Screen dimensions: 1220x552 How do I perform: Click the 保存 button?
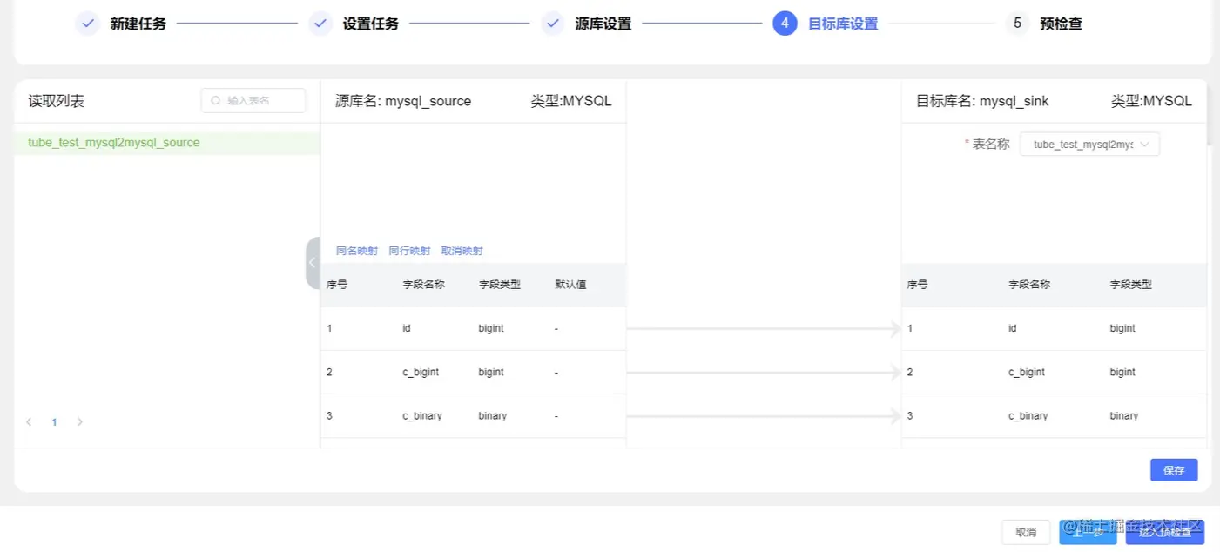click(x=1174, y=470)
